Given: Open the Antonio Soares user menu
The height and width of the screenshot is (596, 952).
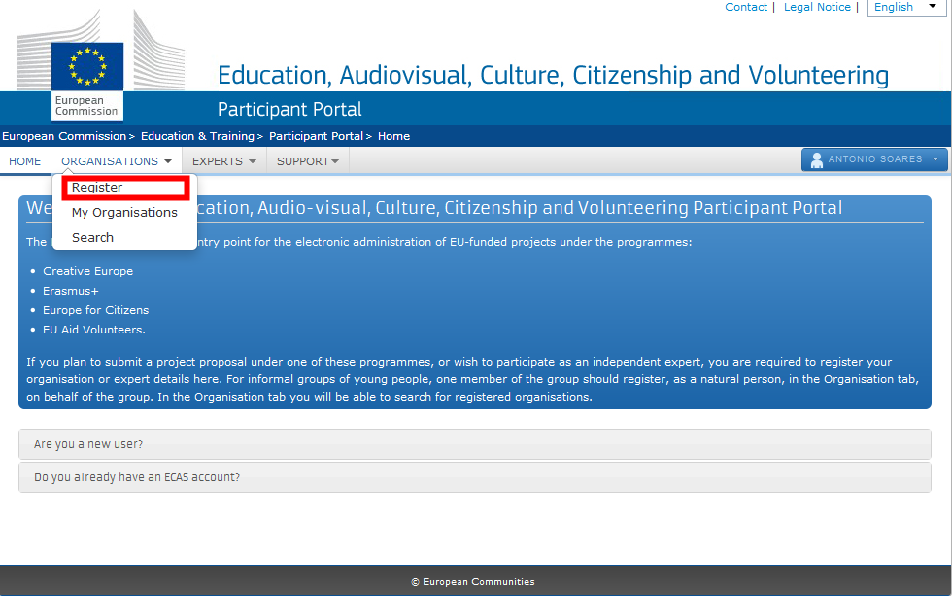Looking at the screenshot, I should 874,159.
